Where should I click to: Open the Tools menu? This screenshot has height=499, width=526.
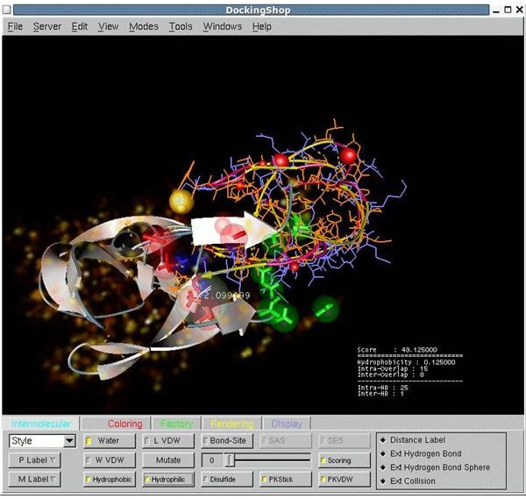[181, 26]
